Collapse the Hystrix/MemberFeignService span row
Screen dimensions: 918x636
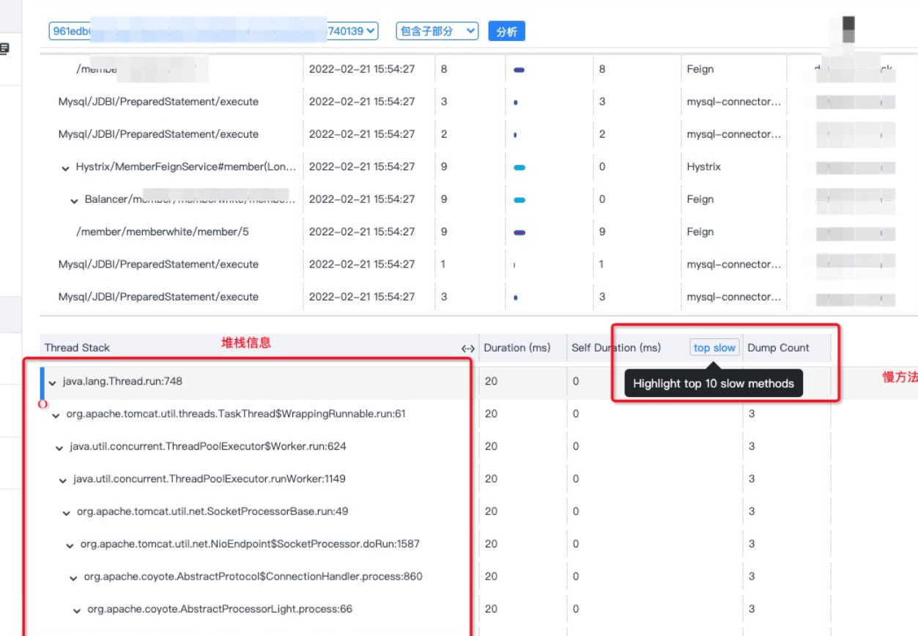click(66, 168)
